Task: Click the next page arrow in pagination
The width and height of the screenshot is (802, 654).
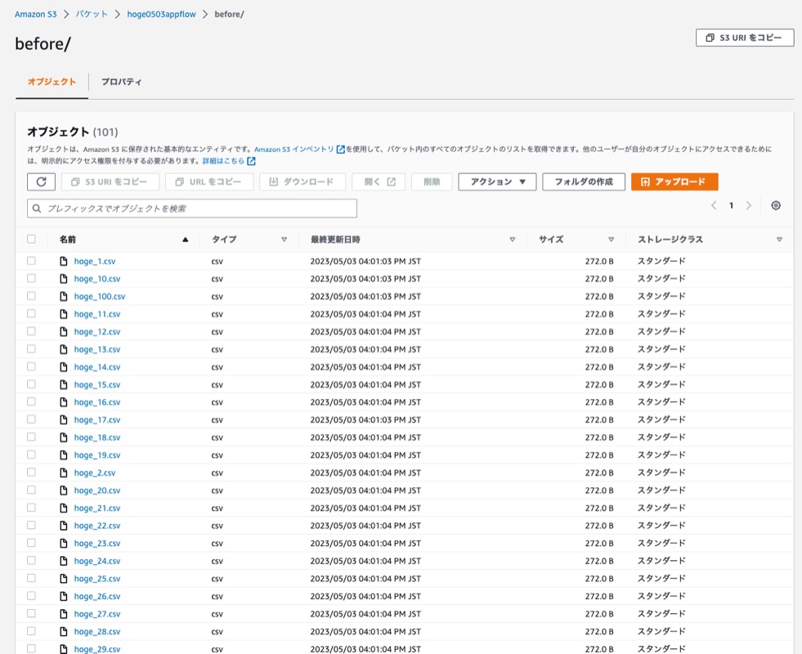Action: [x=748, y=205]
